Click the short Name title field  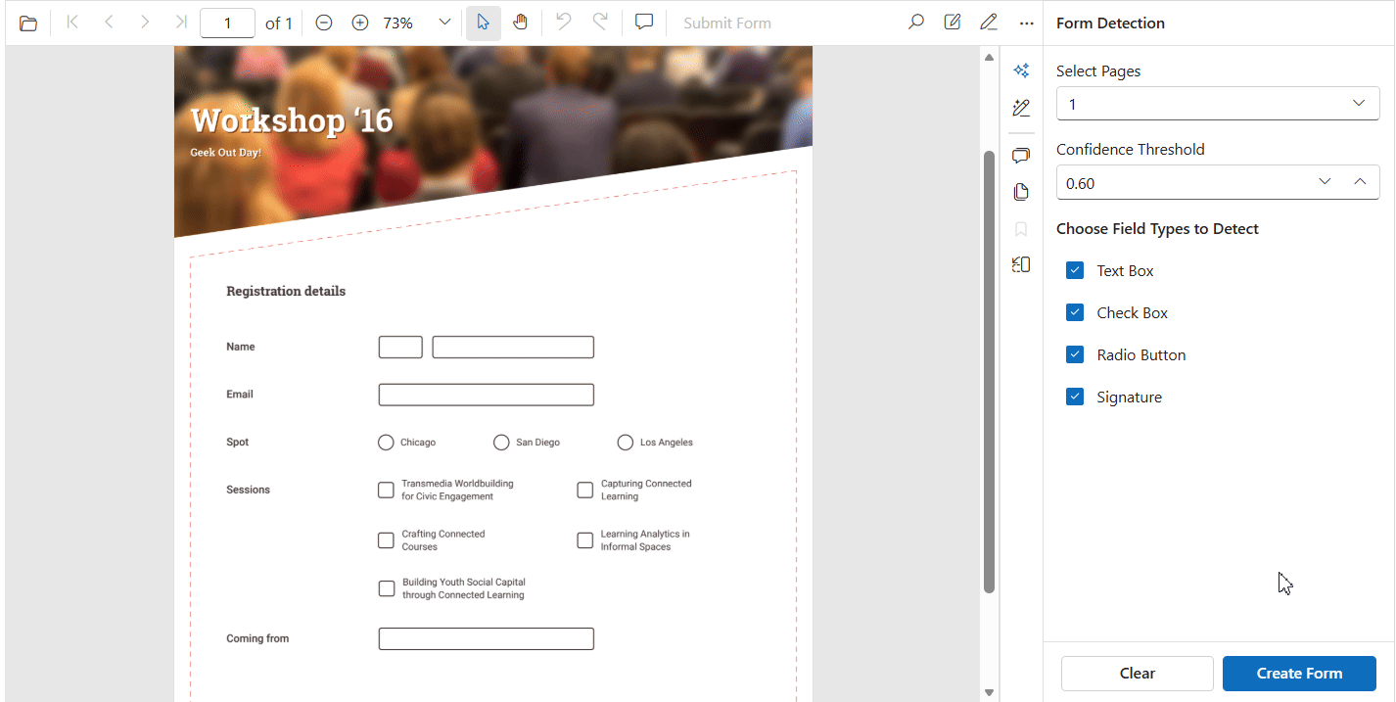(400, 347)
